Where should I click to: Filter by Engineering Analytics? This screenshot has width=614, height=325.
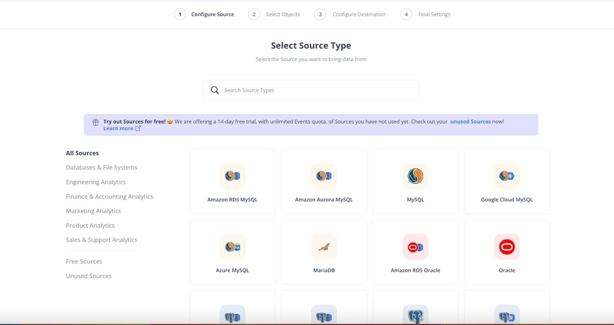point(96,182)
